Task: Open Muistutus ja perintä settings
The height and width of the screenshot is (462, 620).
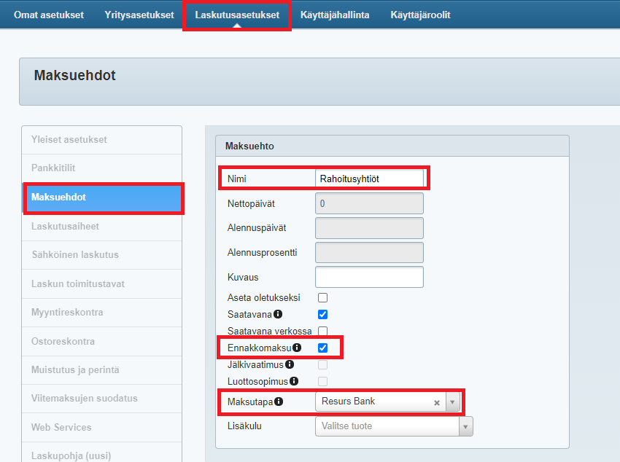Action: 74,370
